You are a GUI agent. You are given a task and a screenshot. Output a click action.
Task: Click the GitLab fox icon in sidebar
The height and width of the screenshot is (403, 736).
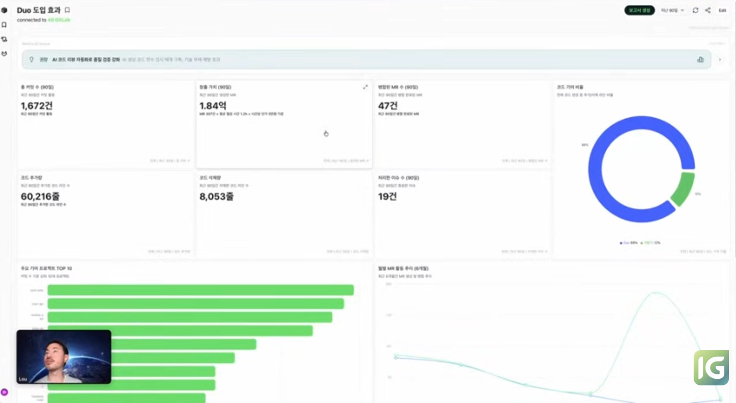coord(4,54)
